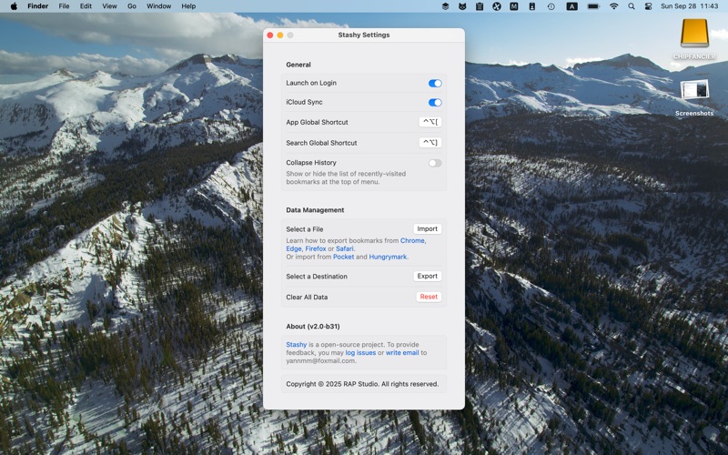
Task: Click the General section heading
Action: pyautogui.click(x=298, y=65)
